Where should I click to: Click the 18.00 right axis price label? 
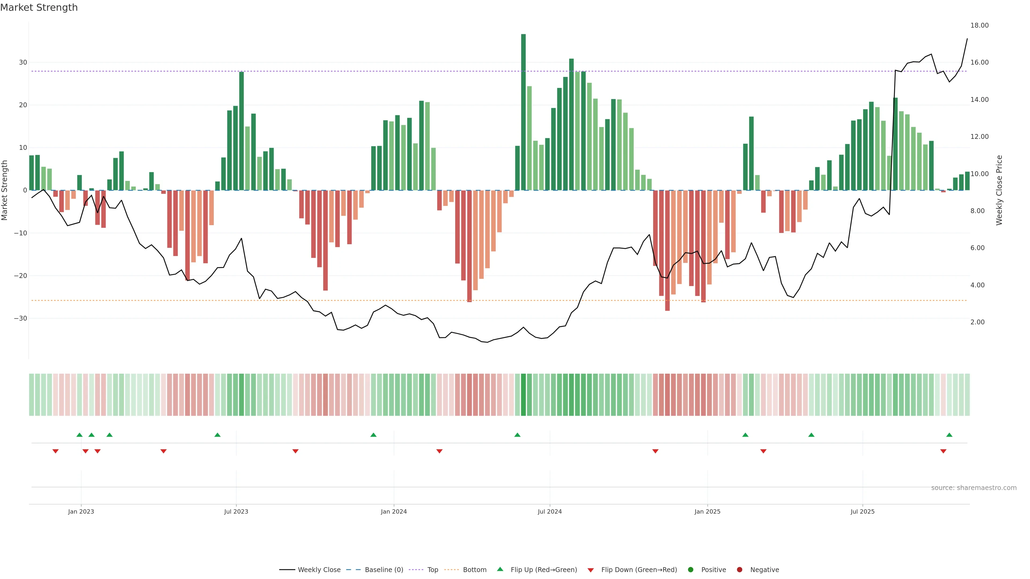(x=979, y=25)
